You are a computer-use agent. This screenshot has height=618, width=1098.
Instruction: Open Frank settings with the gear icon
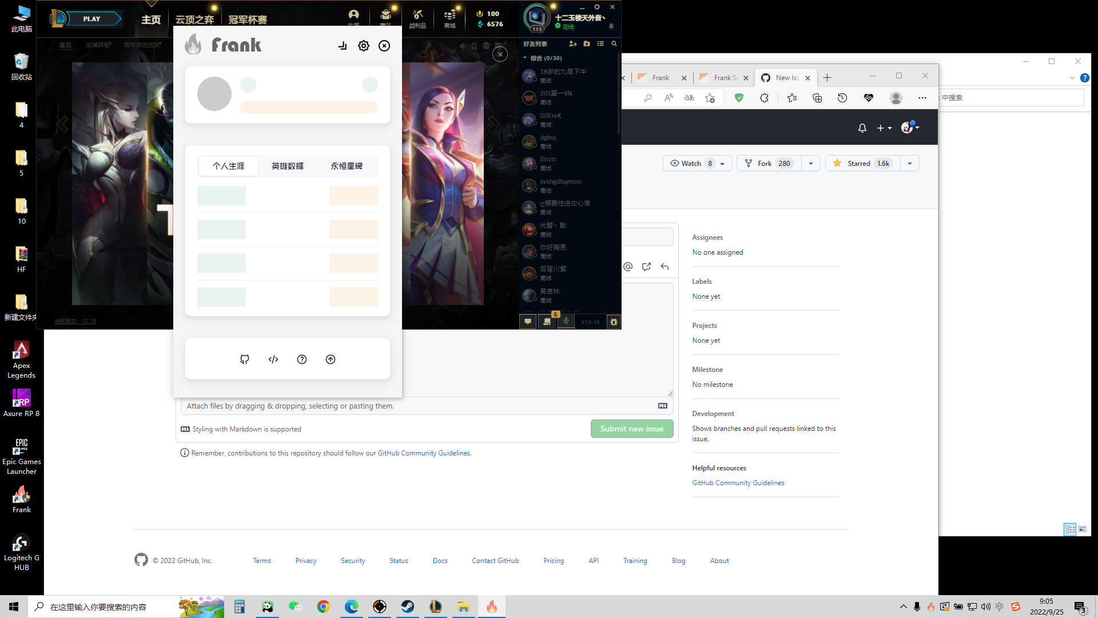tap(364, 46)
